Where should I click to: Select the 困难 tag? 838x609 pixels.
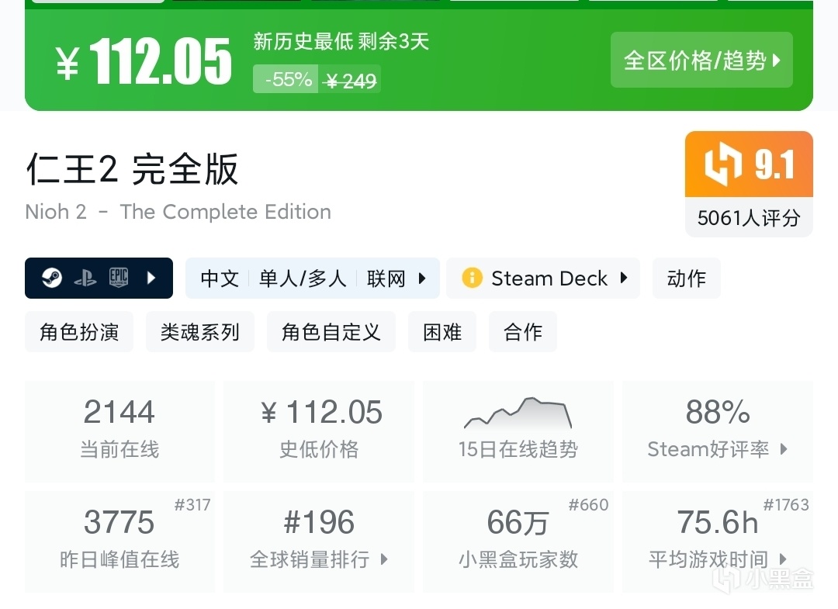point(442,332)
